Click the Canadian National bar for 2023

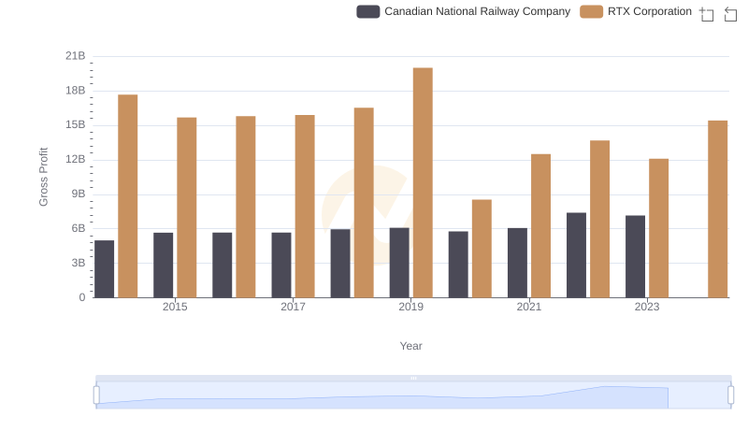click(636, 256)
